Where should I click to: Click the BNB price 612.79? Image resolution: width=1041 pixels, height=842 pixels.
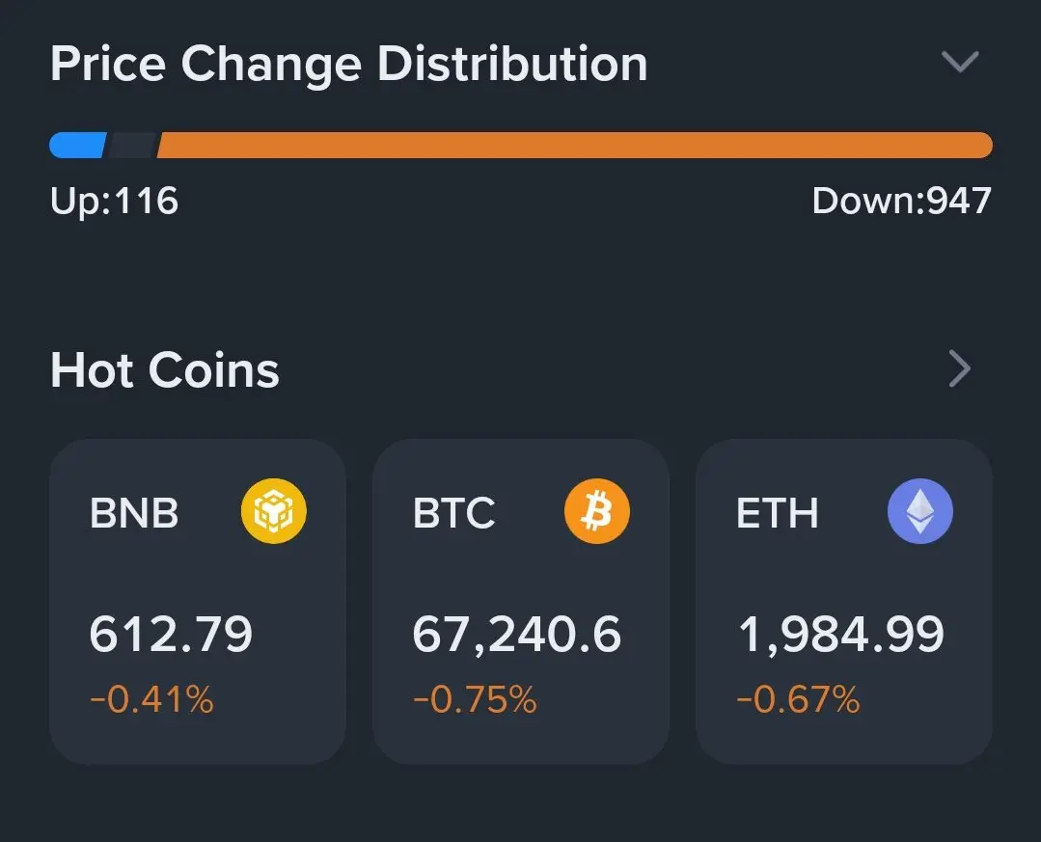click(171, 635)
